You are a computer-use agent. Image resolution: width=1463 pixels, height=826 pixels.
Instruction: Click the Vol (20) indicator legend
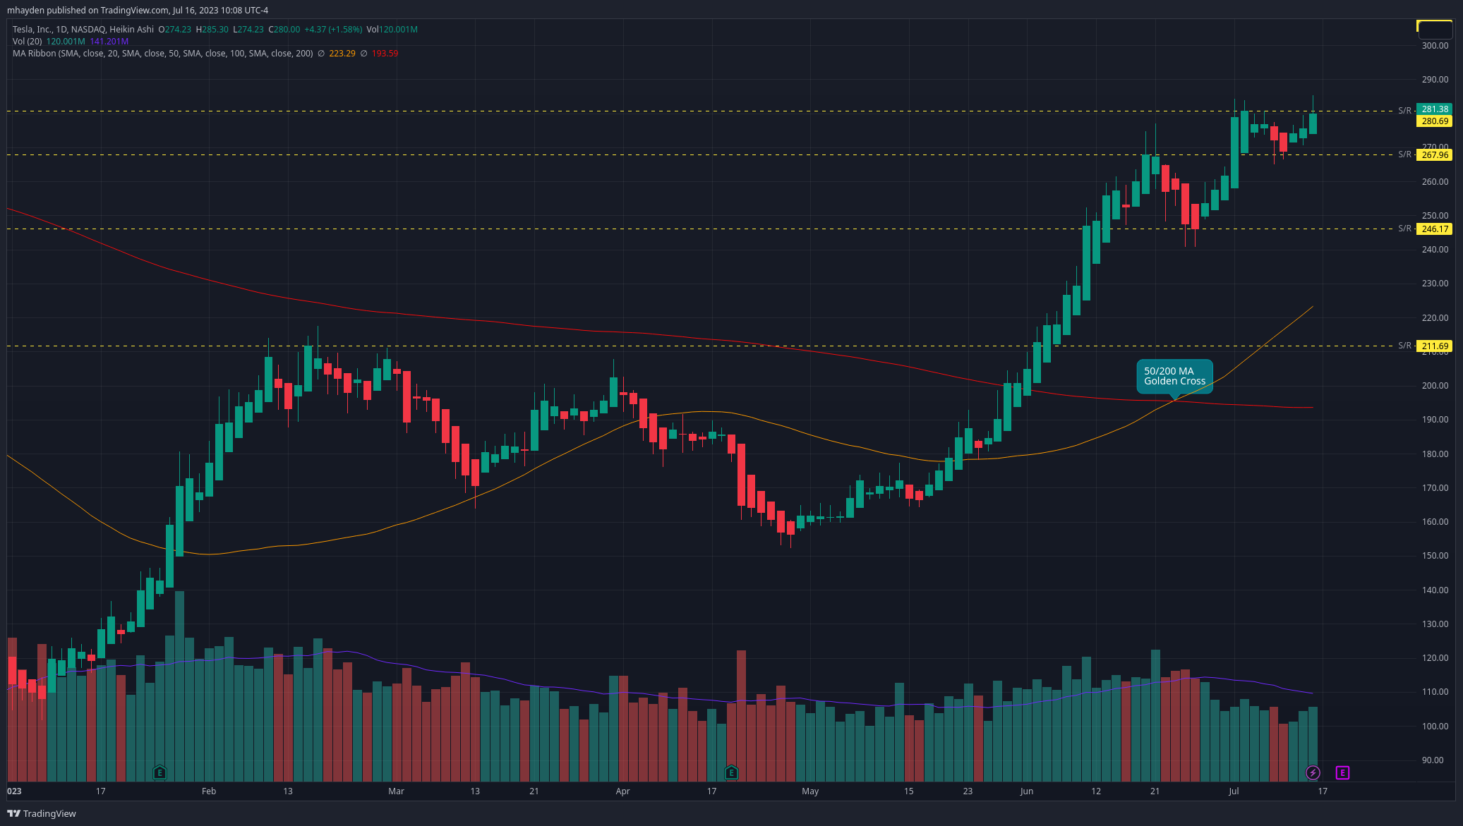[x=27, y=42]
